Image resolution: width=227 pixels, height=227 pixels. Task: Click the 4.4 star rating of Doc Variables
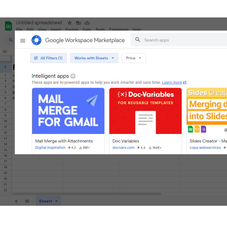141,148
